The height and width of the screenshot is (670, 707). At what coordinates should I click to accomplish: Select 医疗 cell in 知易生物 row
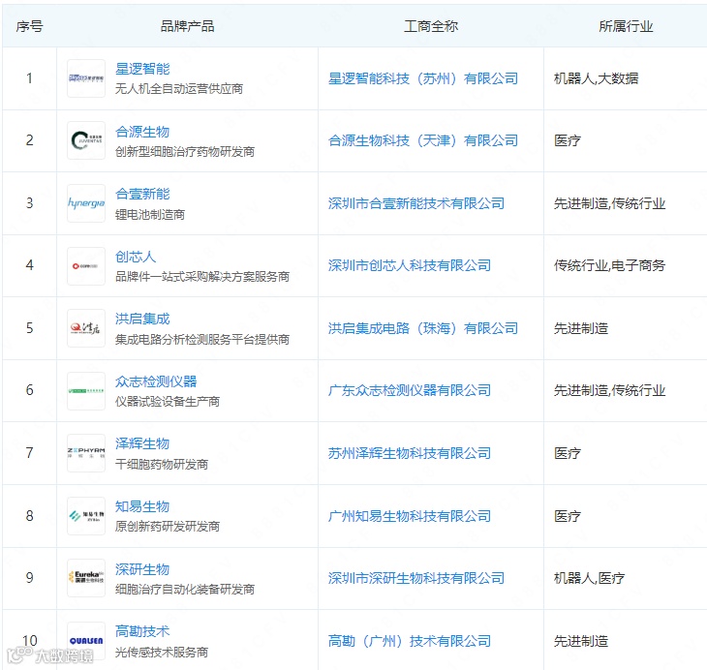tap(568, 516)
